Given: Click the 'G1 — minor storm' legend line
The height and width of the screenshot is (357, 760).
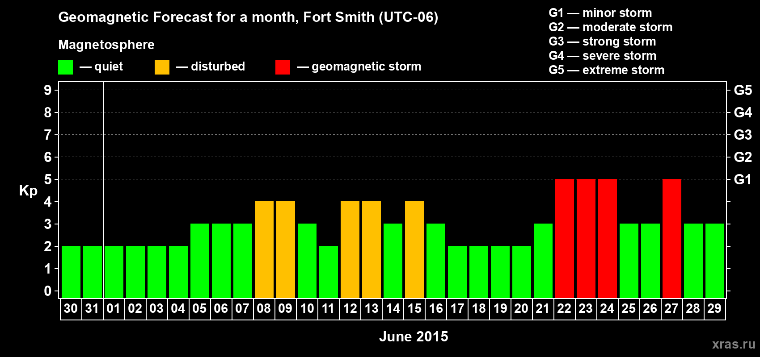Looking at the screenshot, I should click(600, 13).
